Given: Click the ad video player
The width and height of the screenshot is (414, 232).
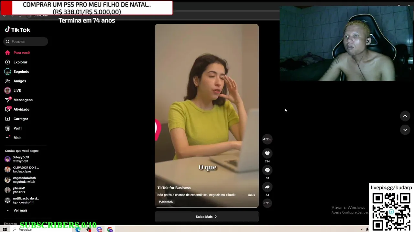Looking at the screenshot, I should point(207,116).
